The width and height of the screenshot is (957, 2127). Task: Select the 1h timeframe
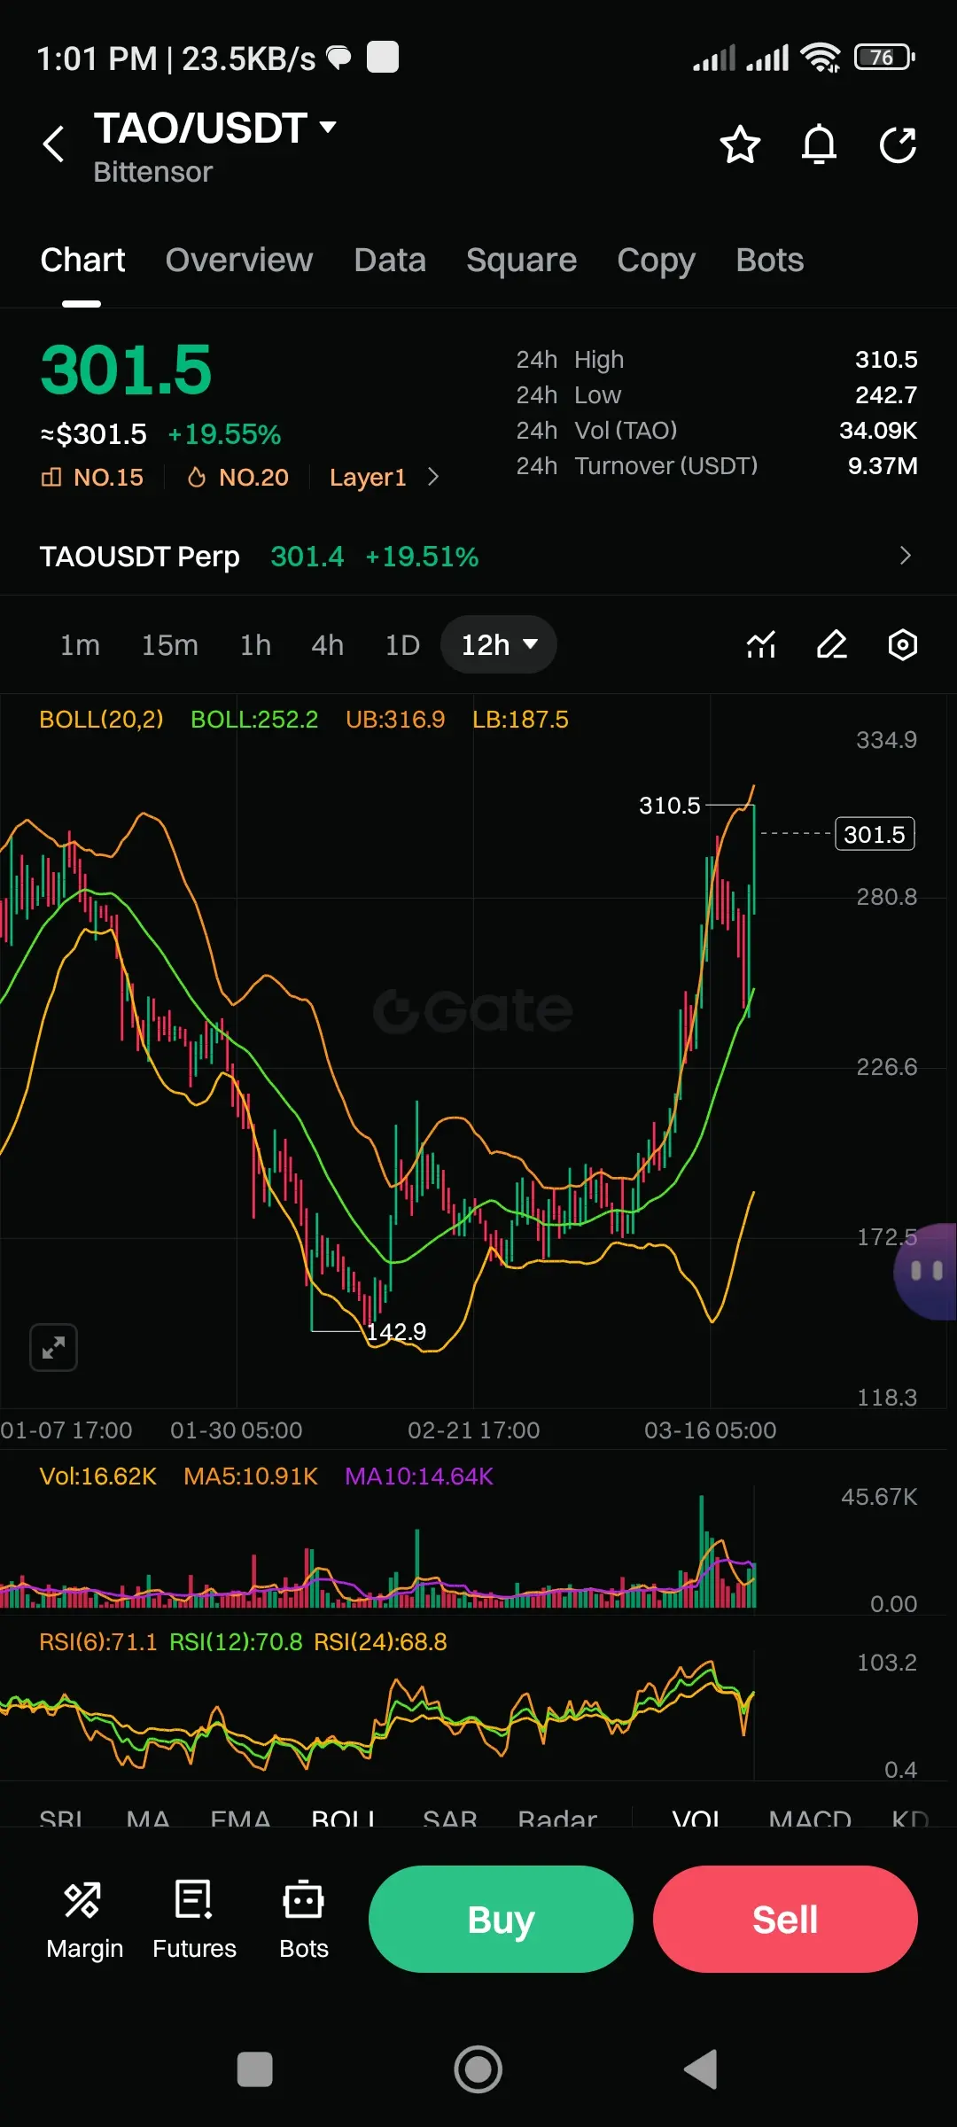(255, 644)
